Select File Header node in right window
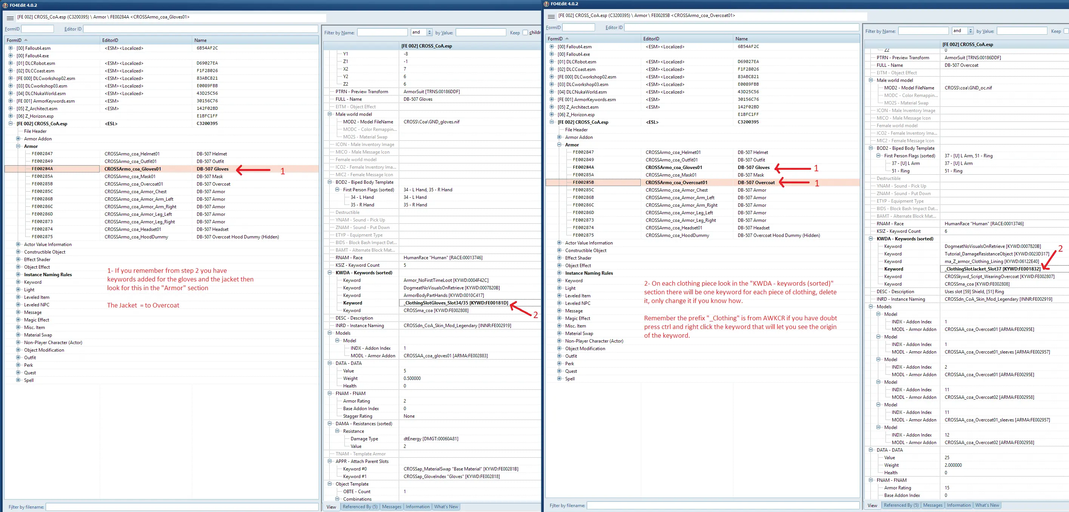 pyautogui.click(x=576, y=129)
